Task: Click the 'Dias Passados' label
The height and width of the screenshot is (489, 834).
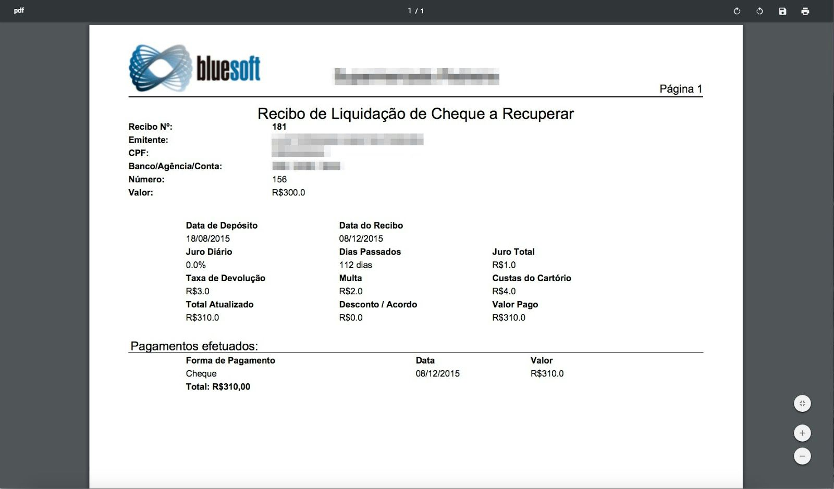Action: pyautogui.click(x=370, y=252)
